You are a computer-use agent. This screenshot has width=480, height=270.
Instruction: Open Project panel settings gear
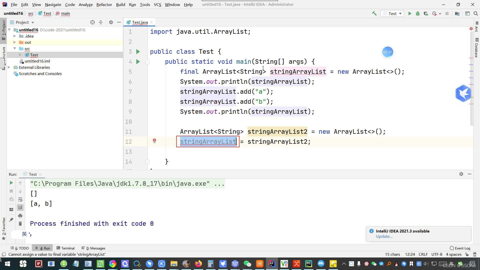111,22
